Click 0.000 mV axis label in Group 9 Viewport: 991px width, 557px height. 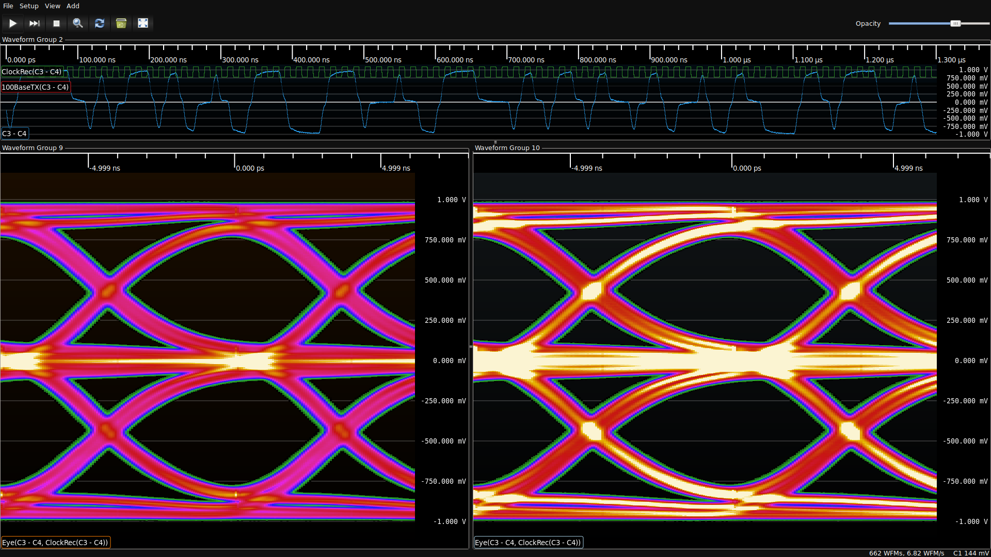449,361
